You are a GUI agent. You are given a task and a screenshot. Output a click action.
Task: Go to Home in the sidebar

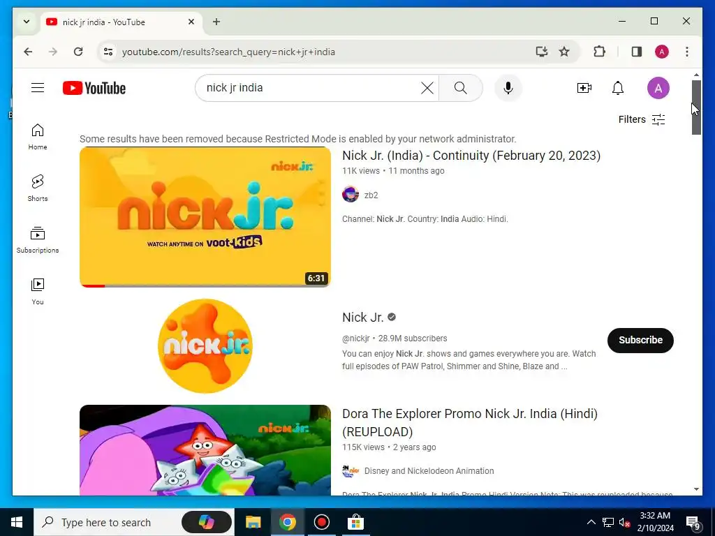(38, 137)
